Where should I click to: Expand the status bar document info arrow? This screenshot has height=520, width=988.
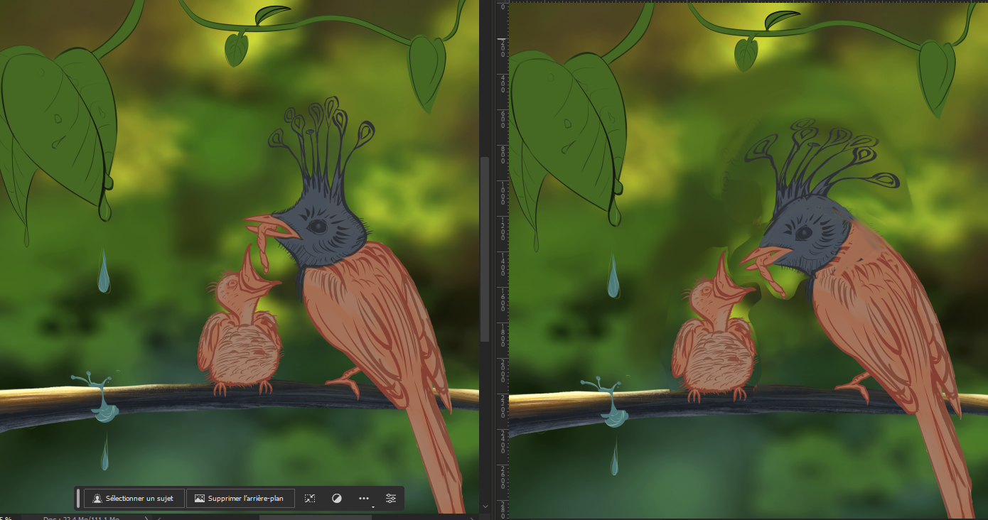147,517
